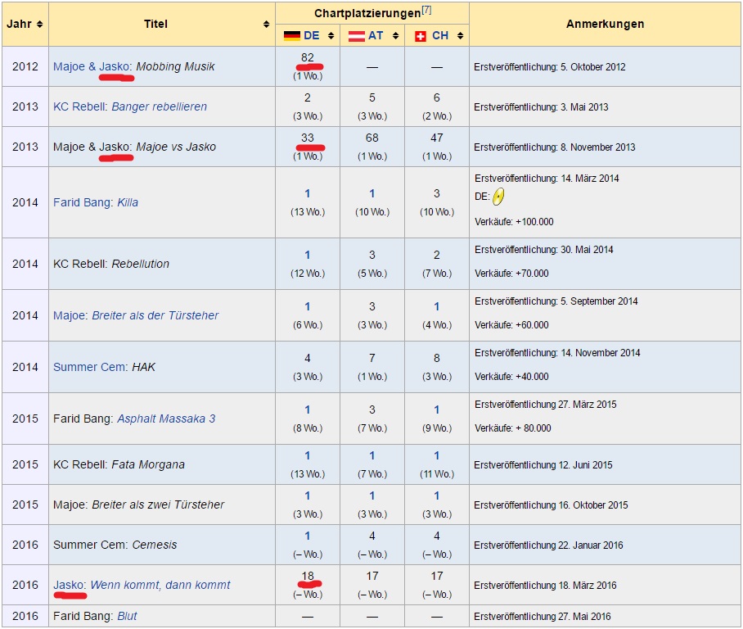This screenshot has width=743, height=629.
Task: Open Jasko link in the 2016 row
Action: tap(70, 585)
